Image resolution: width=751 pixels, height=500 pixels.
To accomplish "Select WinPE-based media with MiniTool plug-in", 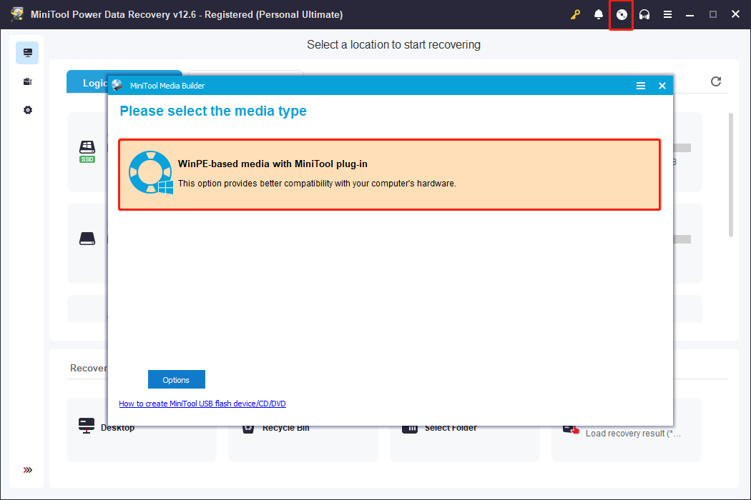I will (x=390, y=173).
